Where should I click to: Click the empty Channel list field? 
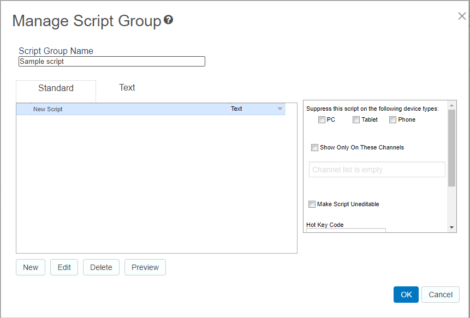click(377, 170)
